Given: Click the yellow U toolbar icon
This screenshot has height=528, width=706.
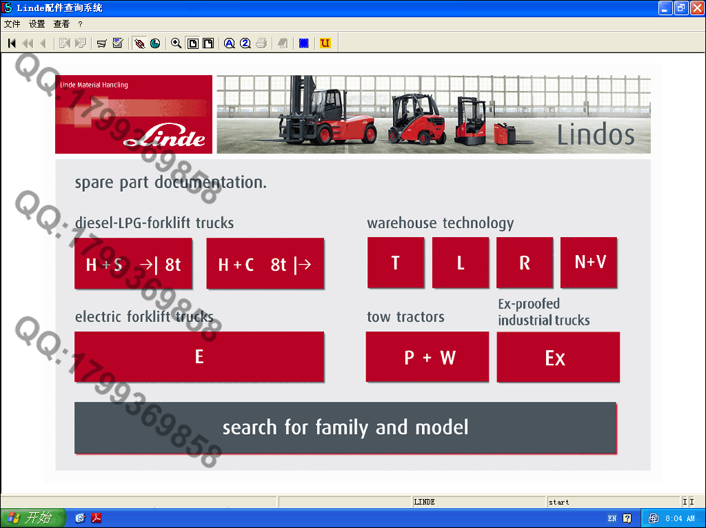Looking at the screenshot, I should 325,43.
